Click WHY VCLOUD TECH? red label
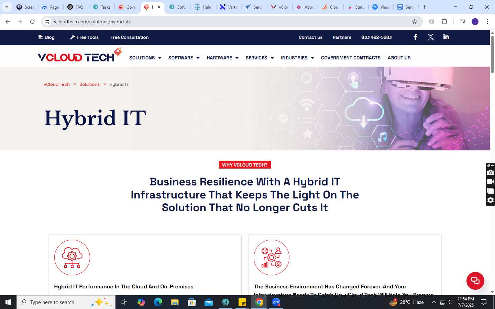Image resolution: width=495 pixels, height=309 pixels. [245, 165]
